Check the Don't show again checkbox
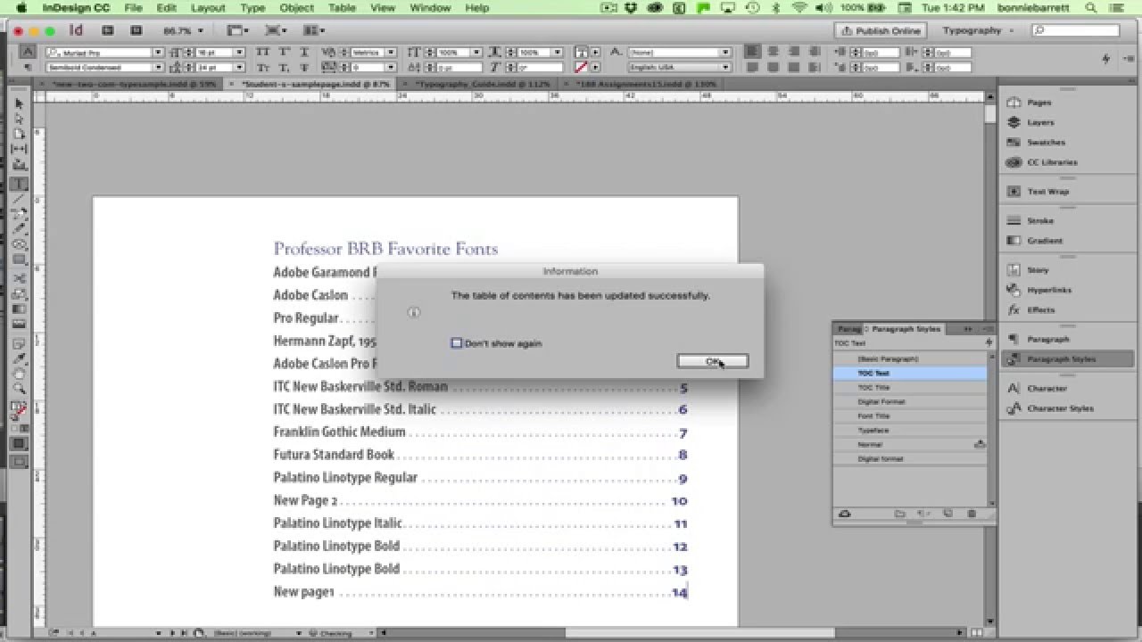 click(x=457, y=343)
